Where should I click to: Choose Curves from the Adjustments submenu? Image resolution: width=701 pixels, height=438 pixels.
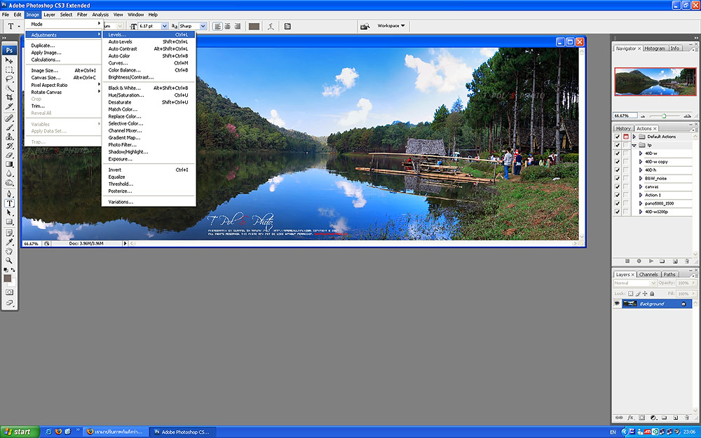tap(118, 63)
